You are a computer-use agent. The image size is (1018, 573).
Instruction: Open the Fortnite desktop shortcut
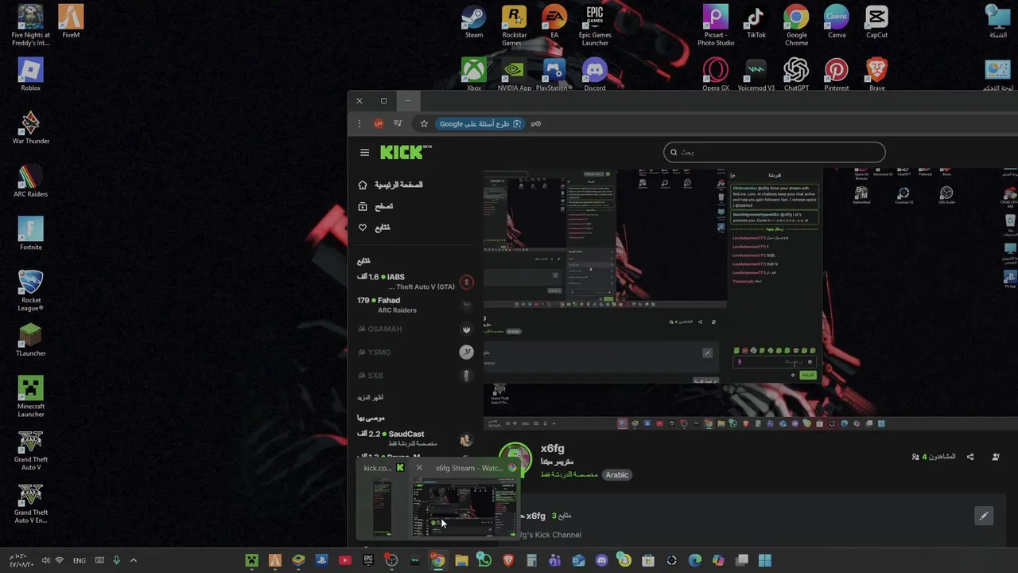31,234
